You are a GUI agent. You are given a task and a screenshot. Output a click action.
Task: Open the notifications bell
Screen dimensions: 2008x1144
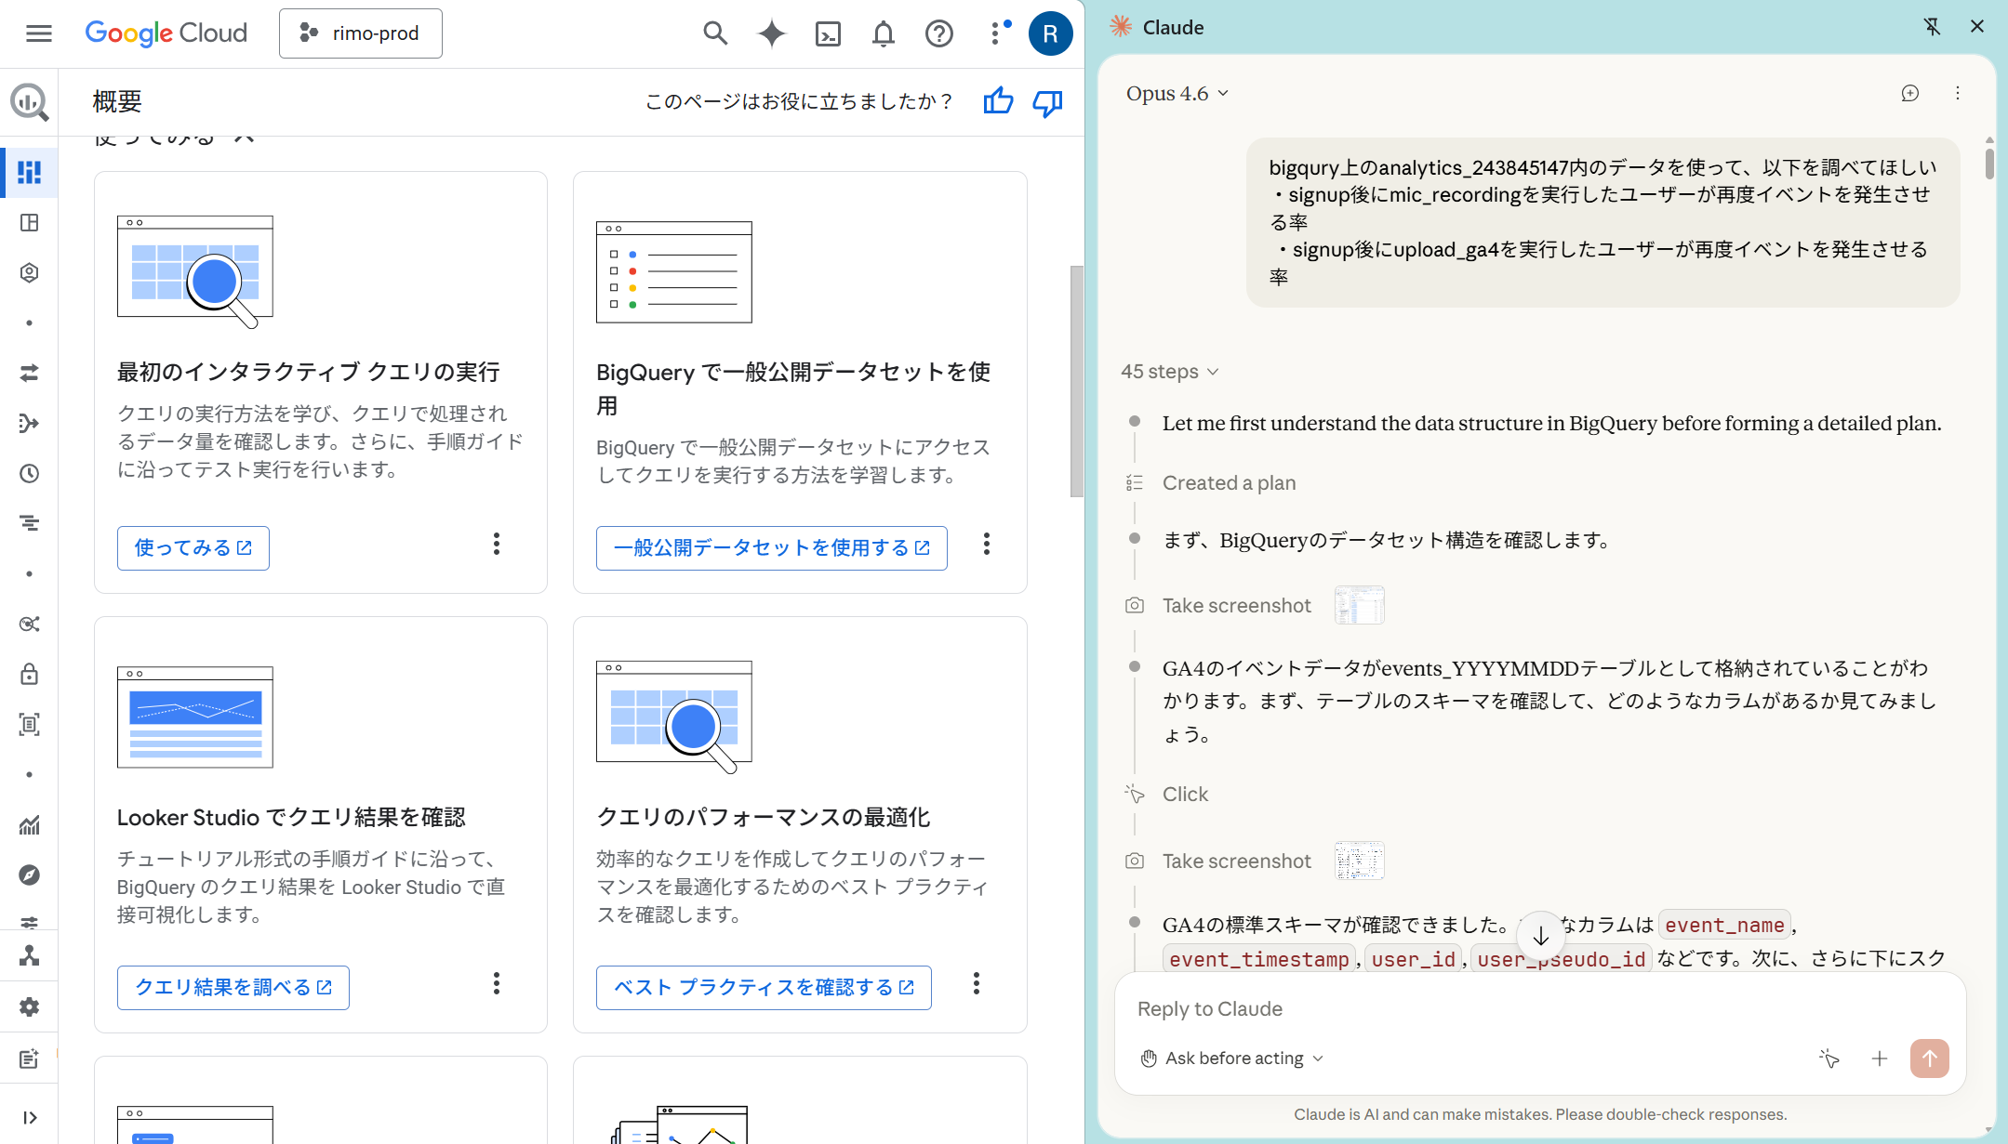883,34
